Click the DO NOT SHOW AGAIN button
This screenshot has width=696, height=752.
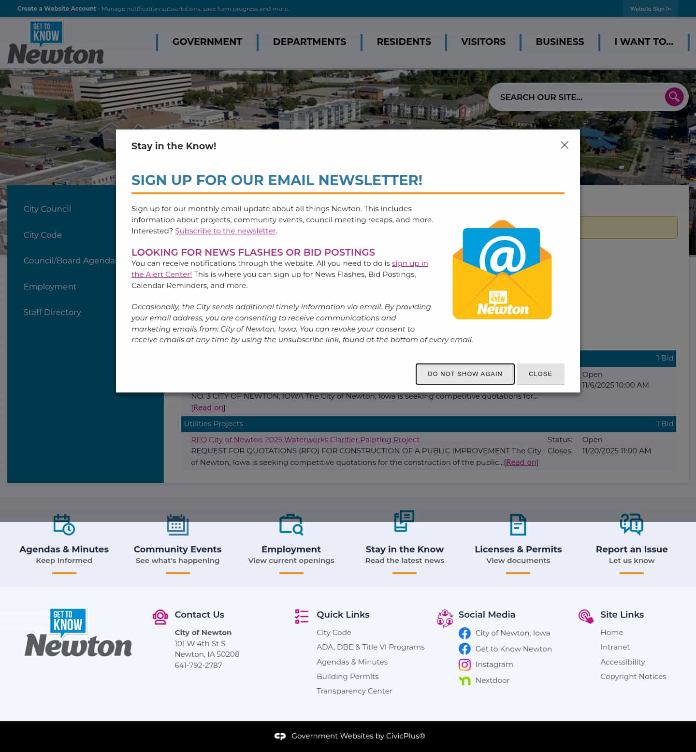click(x=464, y=374)
